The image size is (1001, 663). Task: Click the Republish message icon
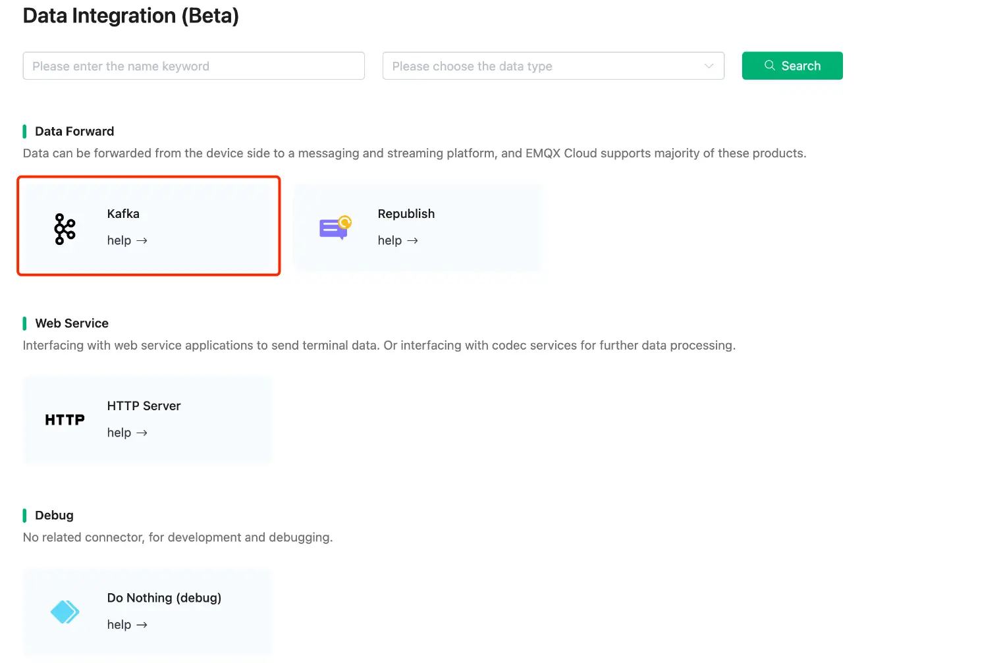tap(335, 228)
